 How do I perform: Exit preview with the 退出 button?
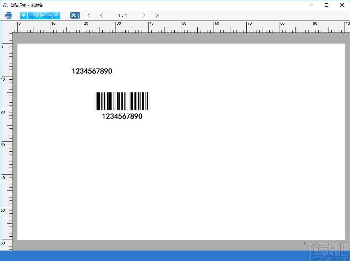click(75, 16)
